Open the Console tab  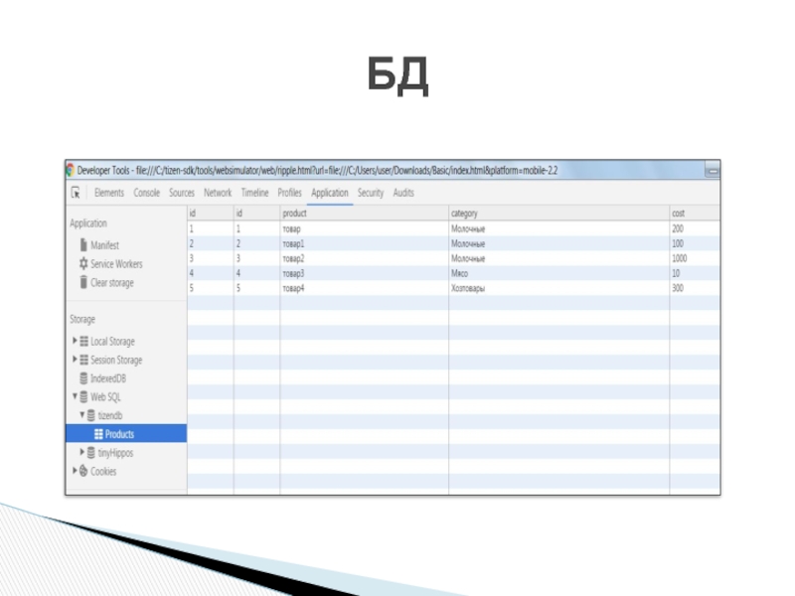[x=146, y=193]
